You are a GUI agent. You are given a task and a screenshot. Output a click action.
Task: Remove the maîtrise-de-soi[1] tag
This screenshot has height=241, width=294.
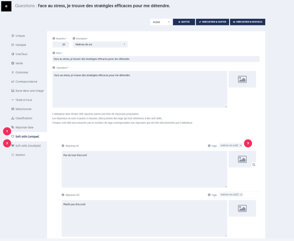[x=241, y=146]
